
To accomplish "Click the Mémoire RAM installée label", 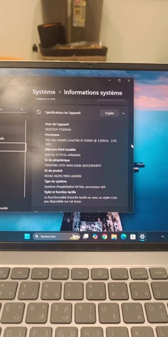I will [x=60, y=149].
